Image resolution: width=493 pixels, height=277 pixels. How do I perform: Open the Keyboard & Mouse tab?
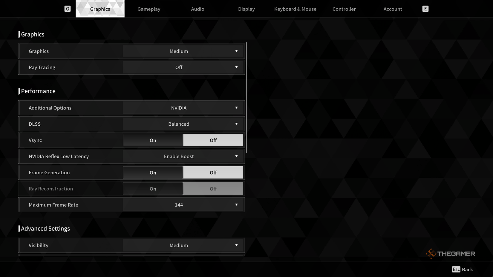pyautogui.click(x=295, y=9)
